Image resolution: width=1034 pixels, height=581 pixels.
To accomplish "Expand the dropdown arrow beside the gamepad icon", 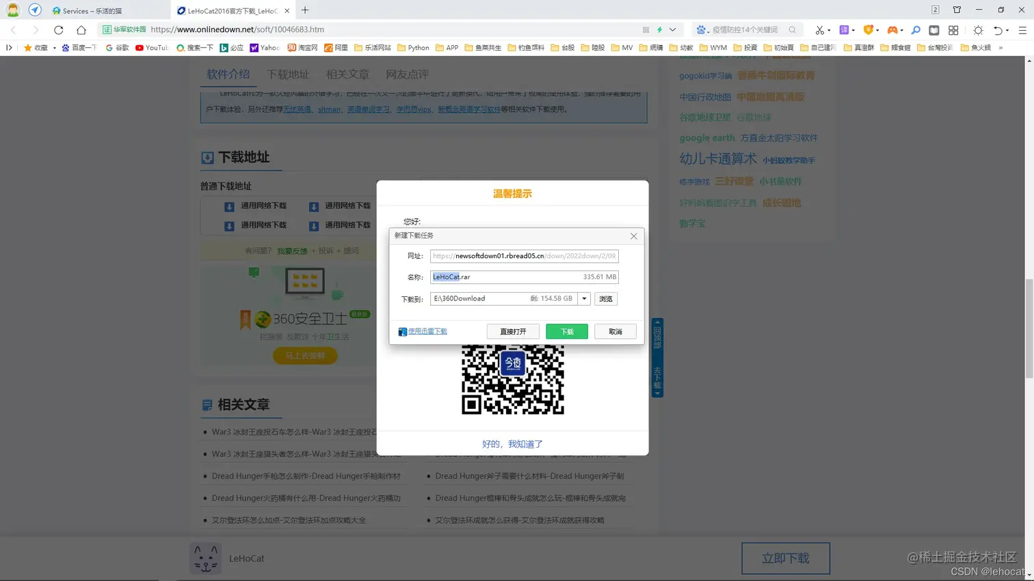I will pyautogui.click(x=902, y=30).
